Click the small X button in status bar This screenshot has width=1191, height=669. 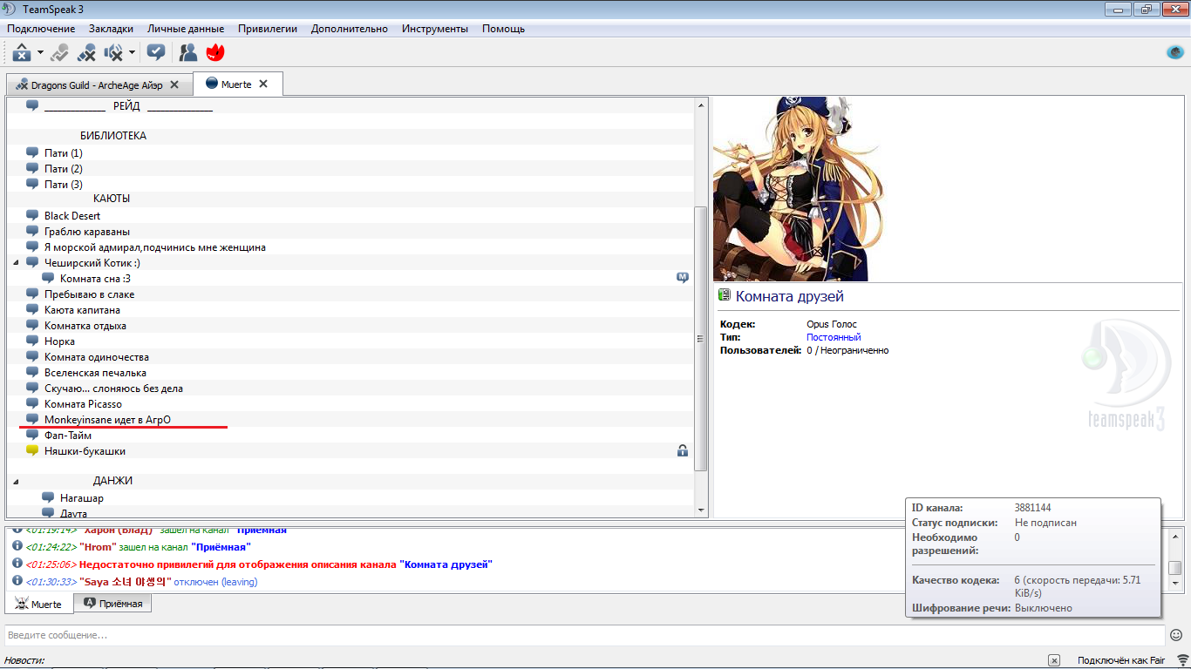(1054, 660)
